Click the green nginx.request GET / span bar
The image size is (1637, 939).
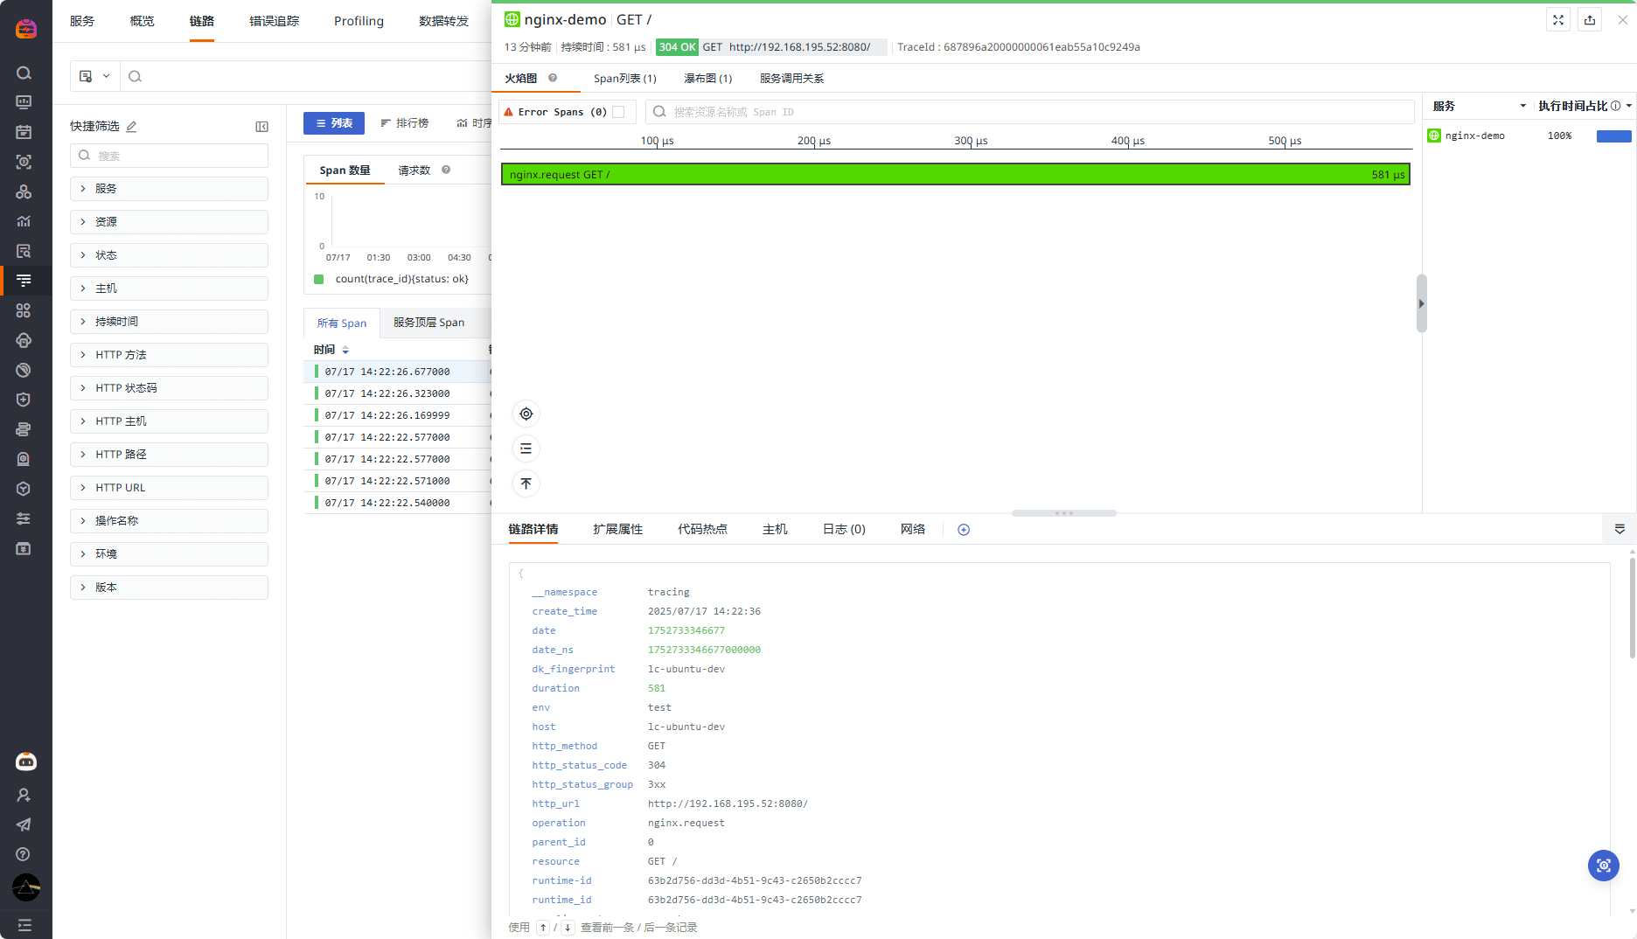click(x=955, y=175)
